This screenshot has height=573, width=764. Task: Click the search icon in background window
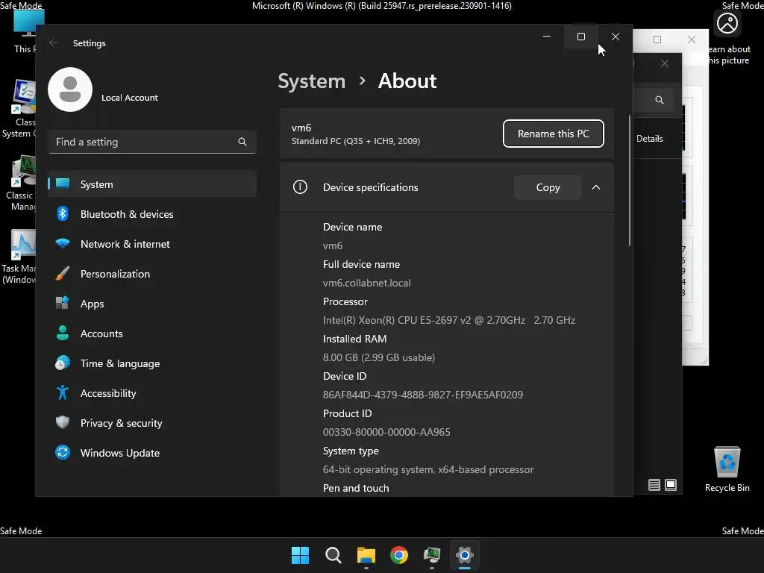660,100
